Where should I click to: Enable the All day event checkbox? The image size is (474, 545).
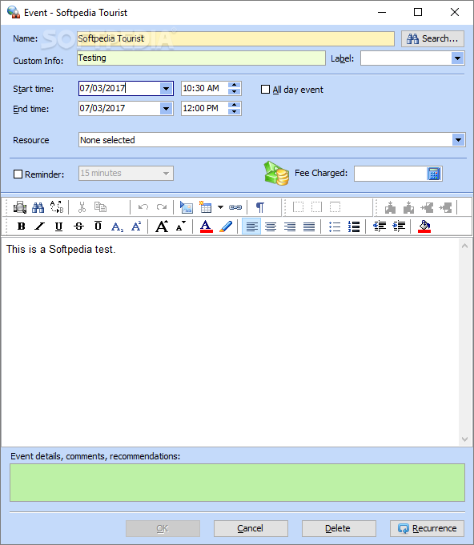point(265,90)
